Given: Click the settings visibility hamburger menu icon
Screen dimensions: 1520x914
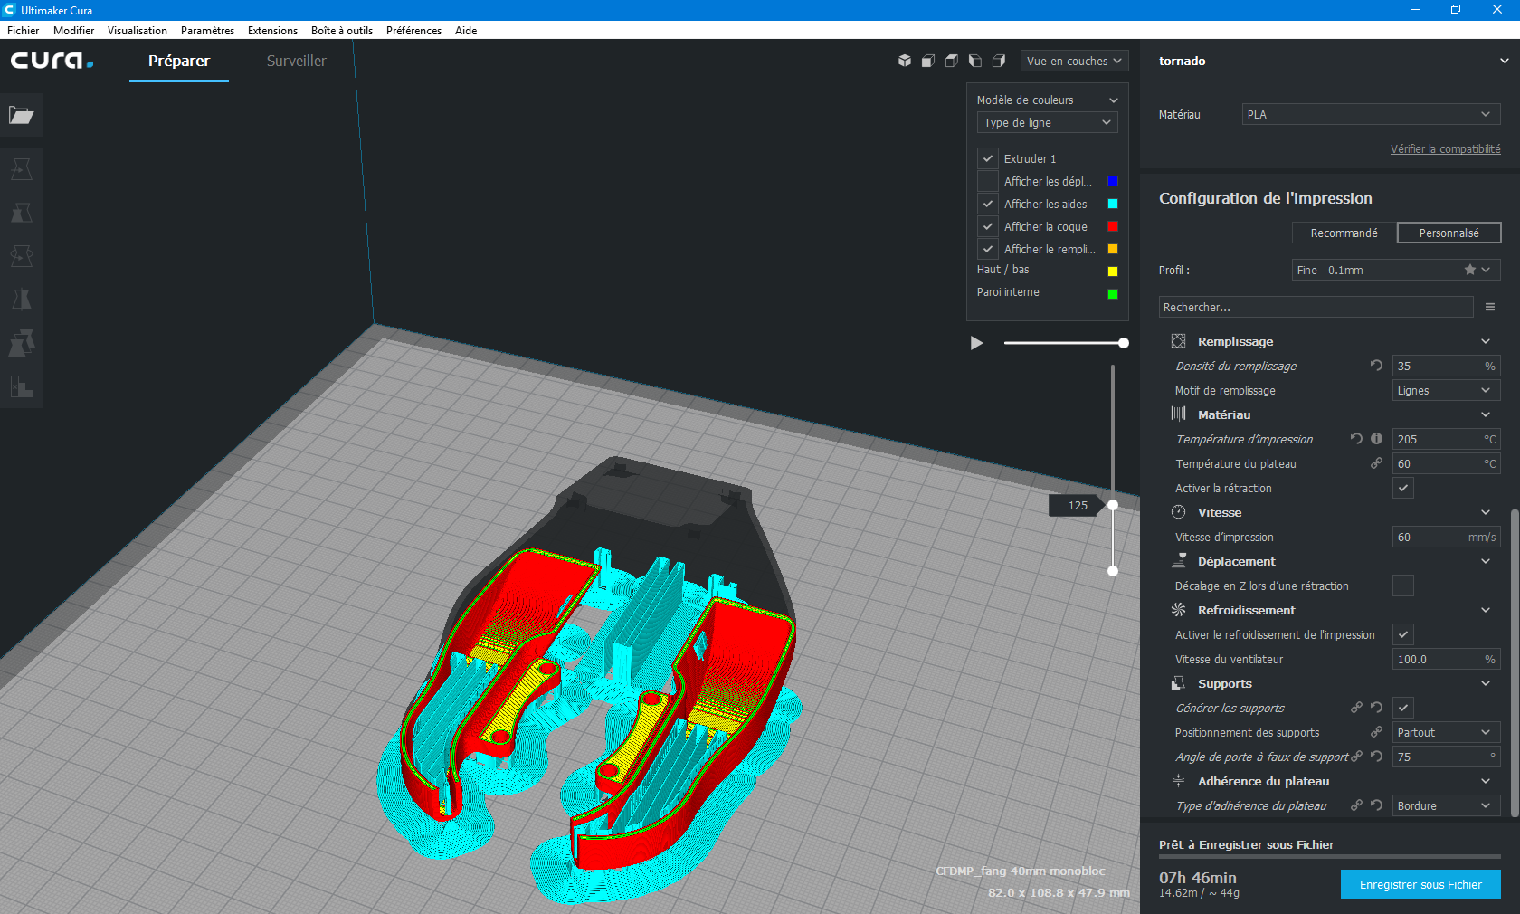Looking at the screenshot, I should coord(1490,308).
